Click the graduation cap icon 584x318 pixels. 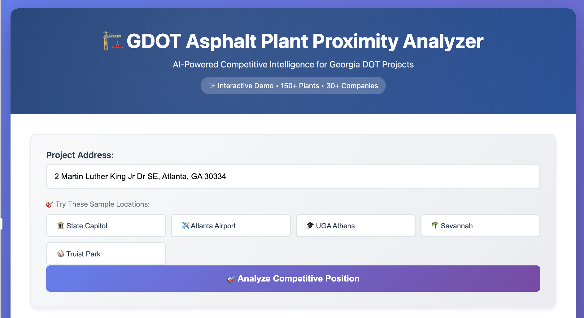(x=310, y=226)
